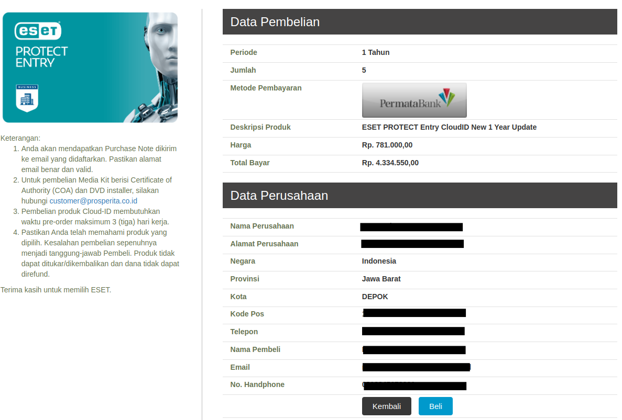This screenshot has width=622, height=420.
Task: Click the PermataBank payment logo
Action: tap(414, 100)
